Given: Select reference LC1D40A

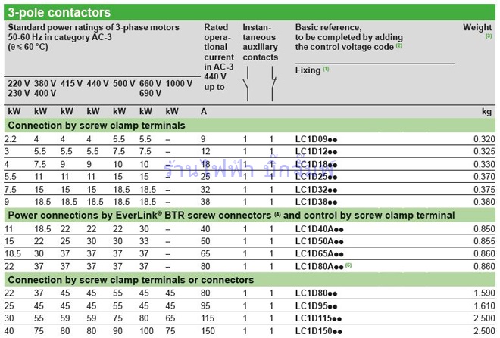Looking at the screenshot, I should (319, 229).
